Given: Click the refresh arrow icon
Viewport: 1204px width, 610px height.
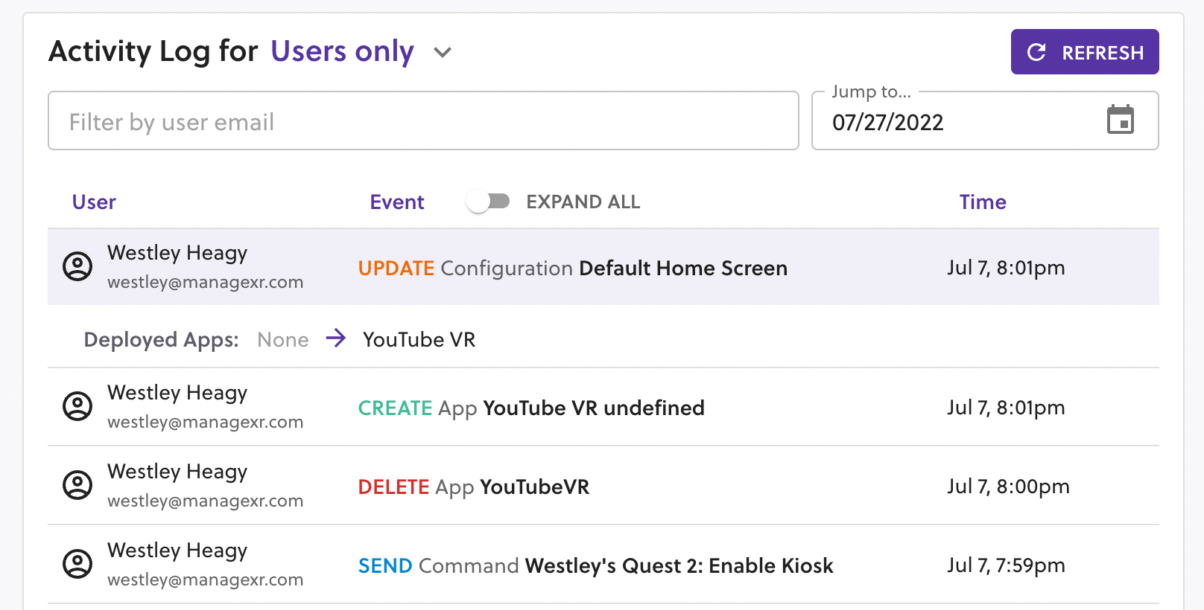Looking at the screenshot, I should [x=1036, y=52].
